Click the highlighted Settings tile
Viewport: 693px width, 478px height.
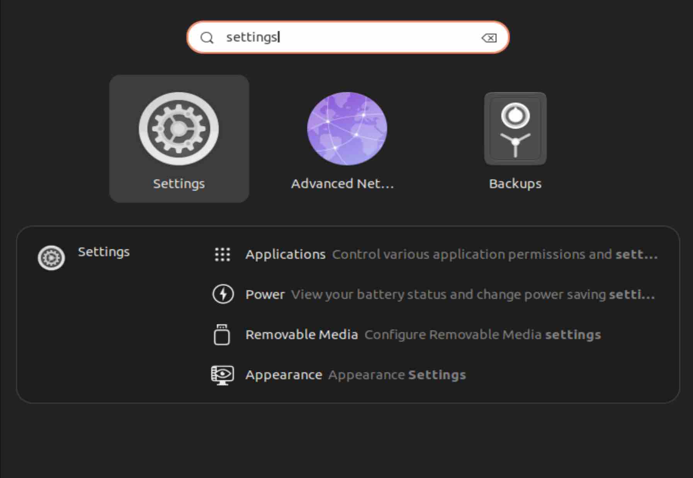tap(179, 137)
